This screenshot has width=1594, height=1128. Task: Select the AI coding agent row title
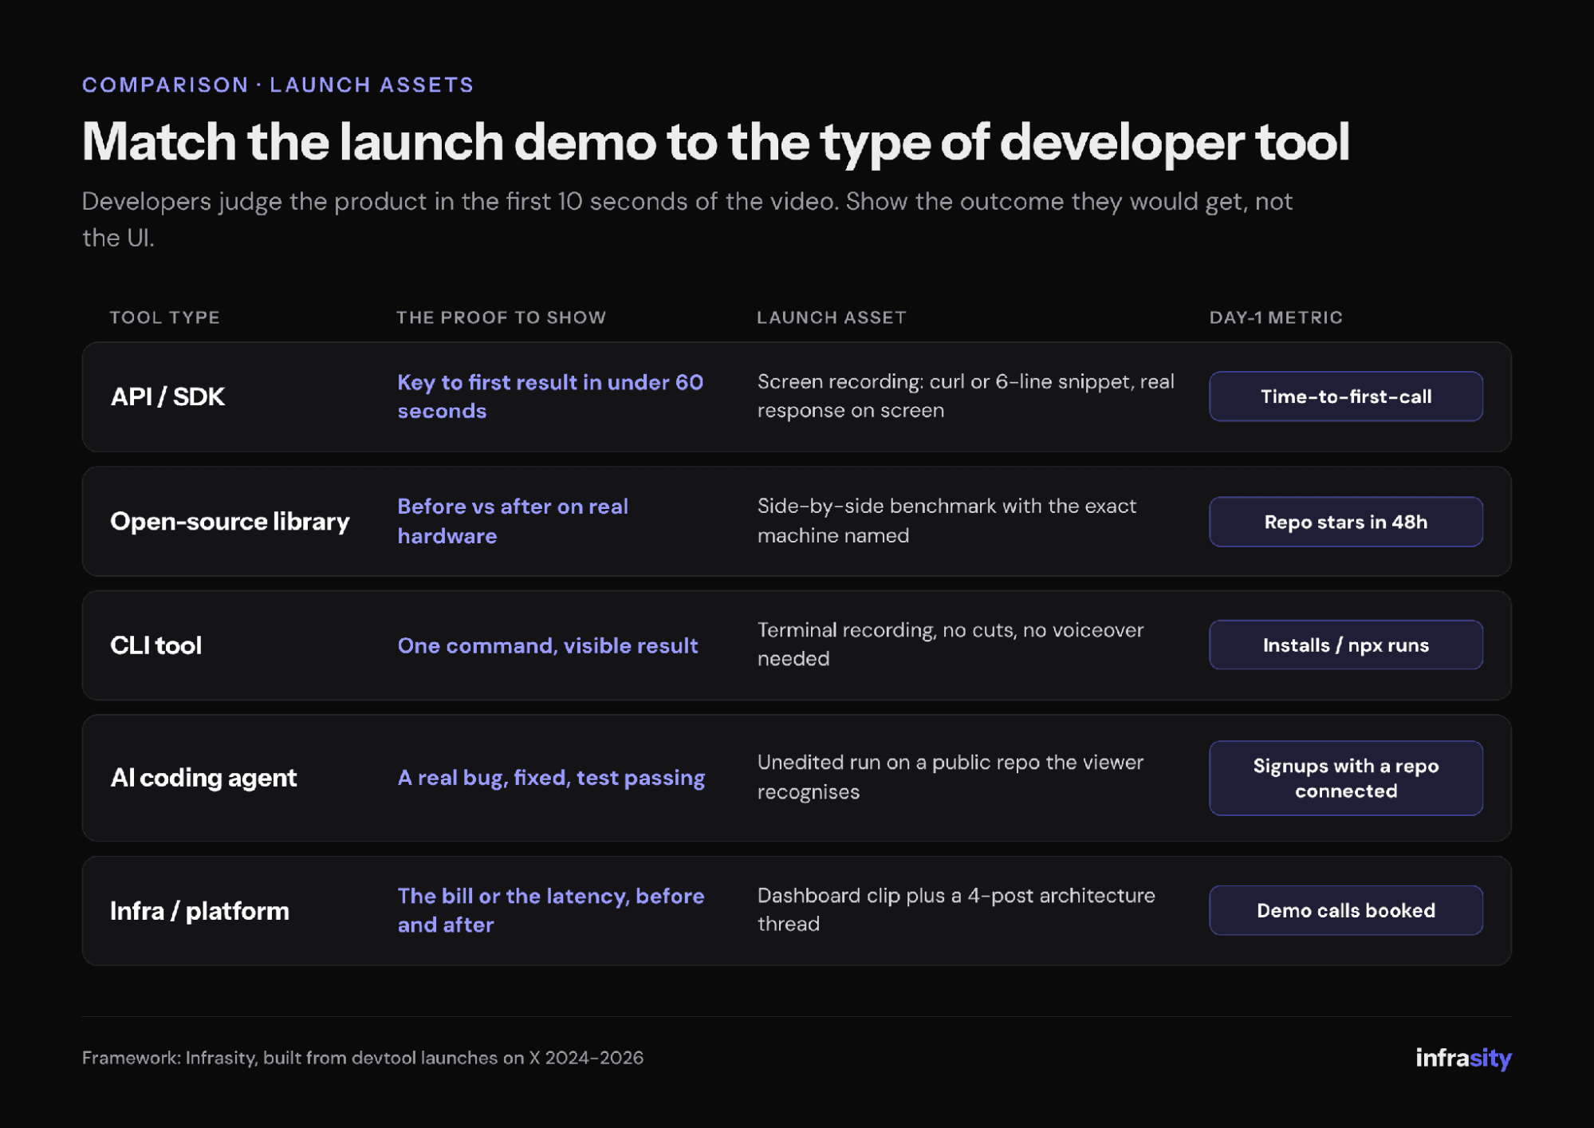(x=203, y=778)
